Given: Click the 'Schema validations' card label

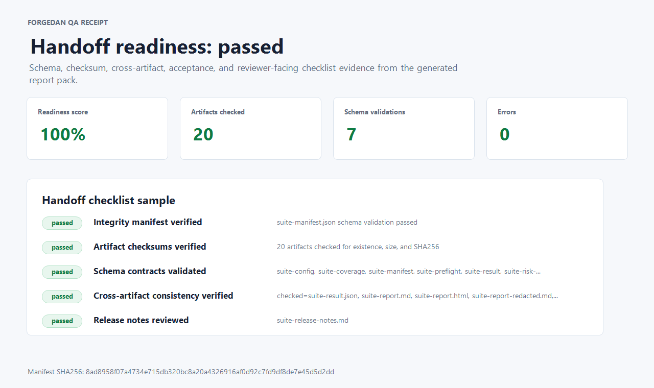Looking at the screenshot, I should click(375, 112).
